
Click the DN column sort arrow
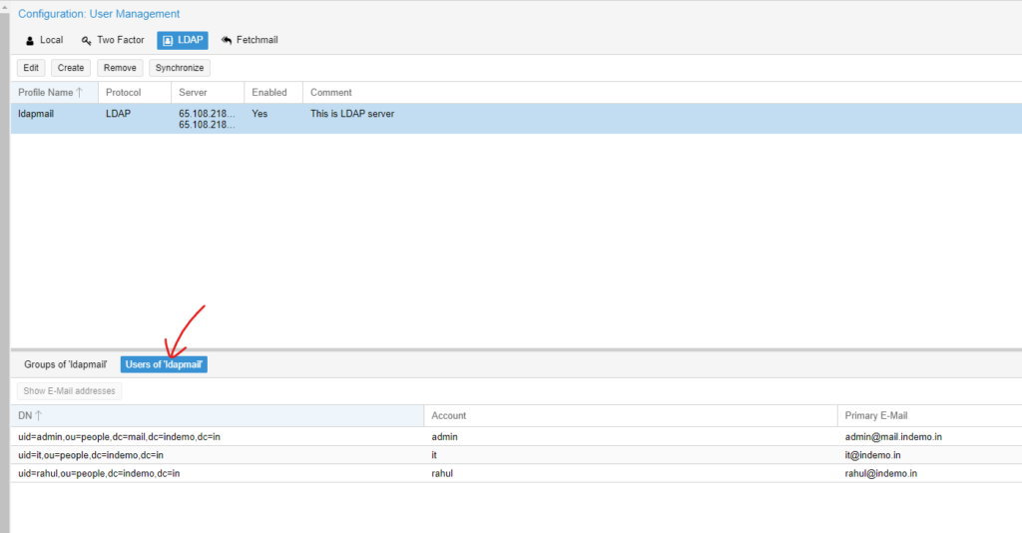click(x=39, y=415)
